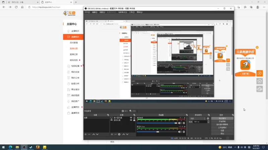Refresh the browser page

(x=16, y=7)
